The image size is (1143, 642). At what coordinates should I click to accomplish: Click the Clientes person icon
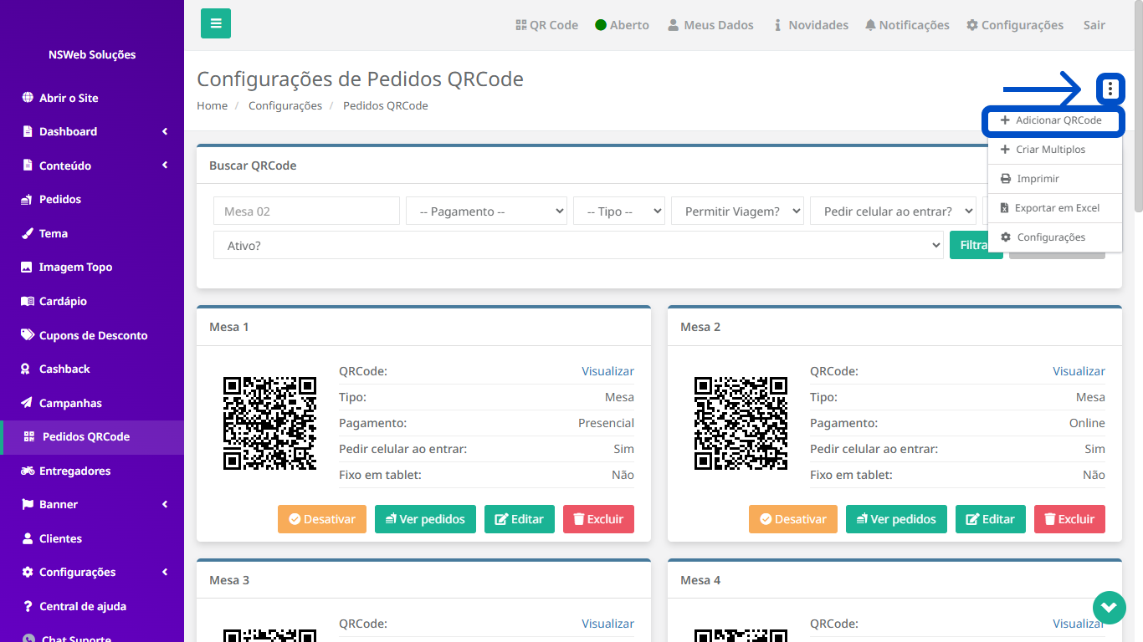click(28, 538)
